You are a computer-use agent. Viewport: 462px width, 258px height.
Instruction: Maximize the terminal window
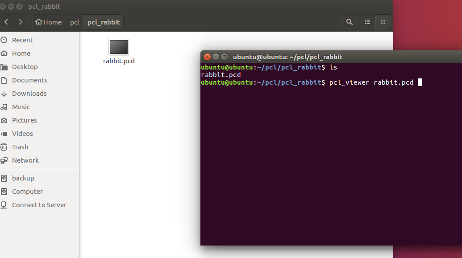(224, 57)
